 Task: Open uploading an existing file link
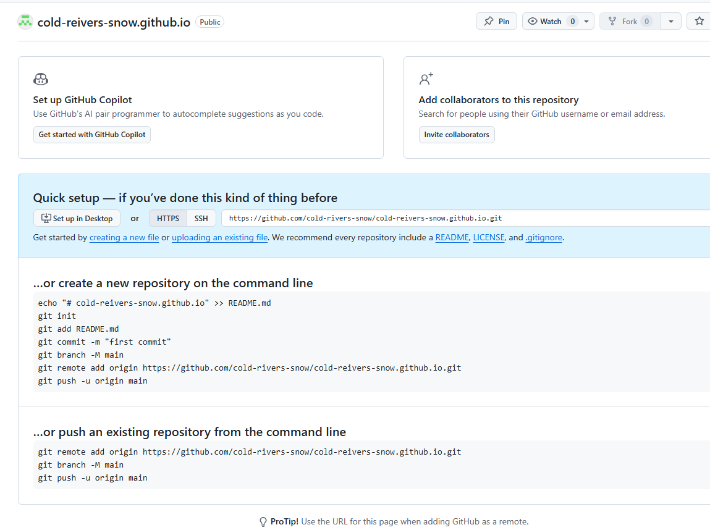coord(219,238)
